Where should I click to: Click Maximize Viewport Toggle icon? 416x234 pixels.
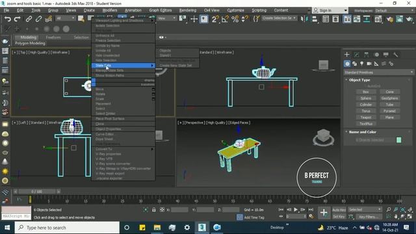point(410,216)
